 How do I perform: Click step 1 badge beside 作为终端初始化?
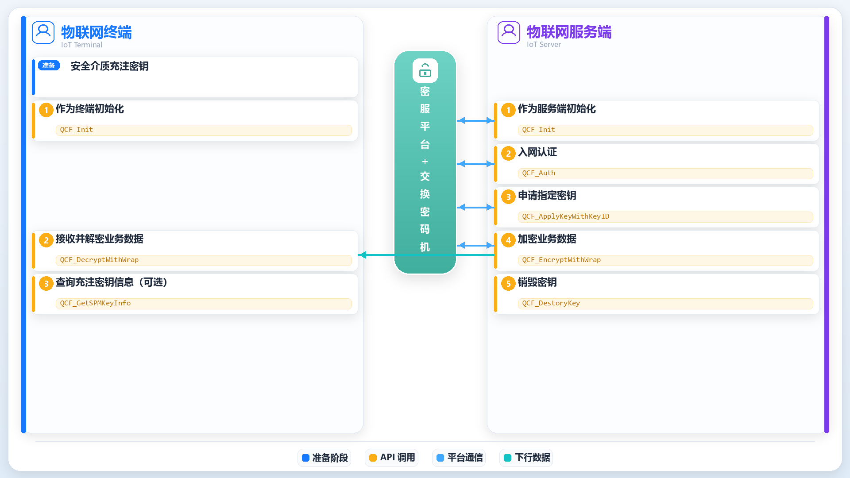click(x=46, y=110)
